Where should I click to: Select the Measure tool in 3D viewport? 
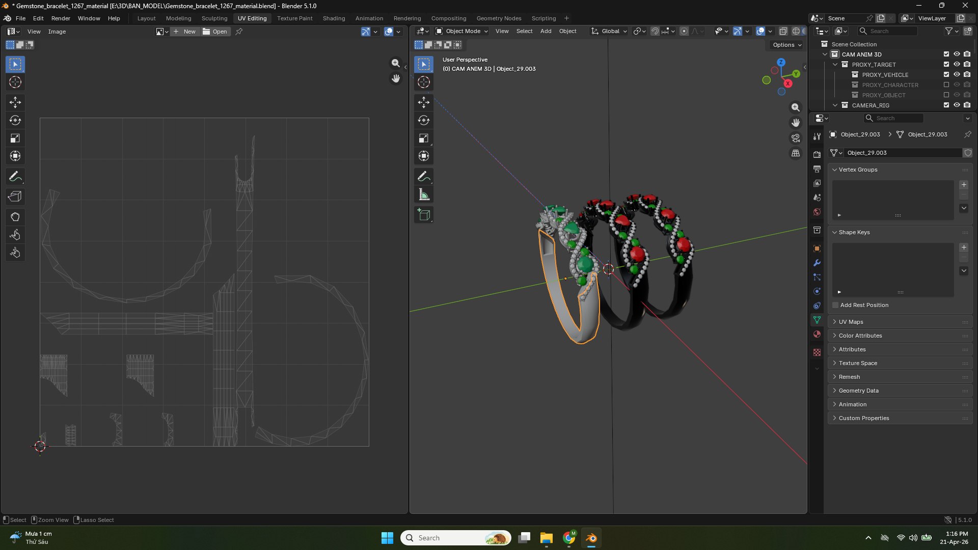[x=423, y=195]
